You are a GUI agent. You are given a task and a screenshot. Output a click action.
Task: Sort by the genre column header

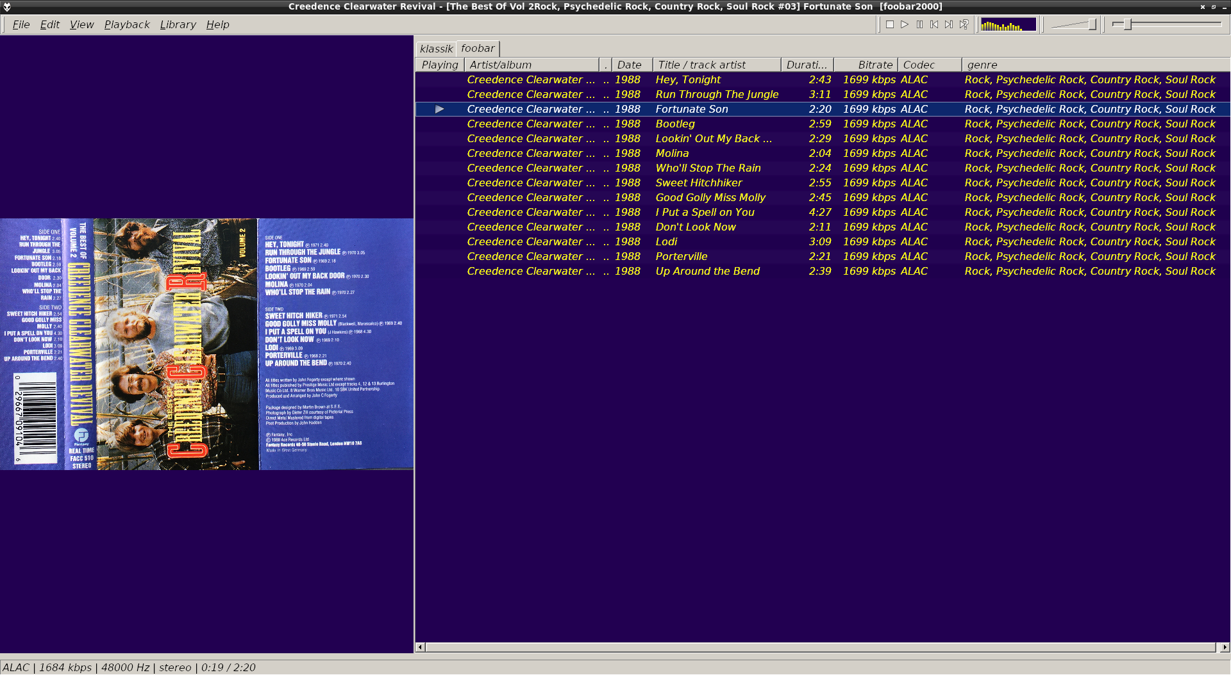pyautogui.click(x=1096, y=65)
